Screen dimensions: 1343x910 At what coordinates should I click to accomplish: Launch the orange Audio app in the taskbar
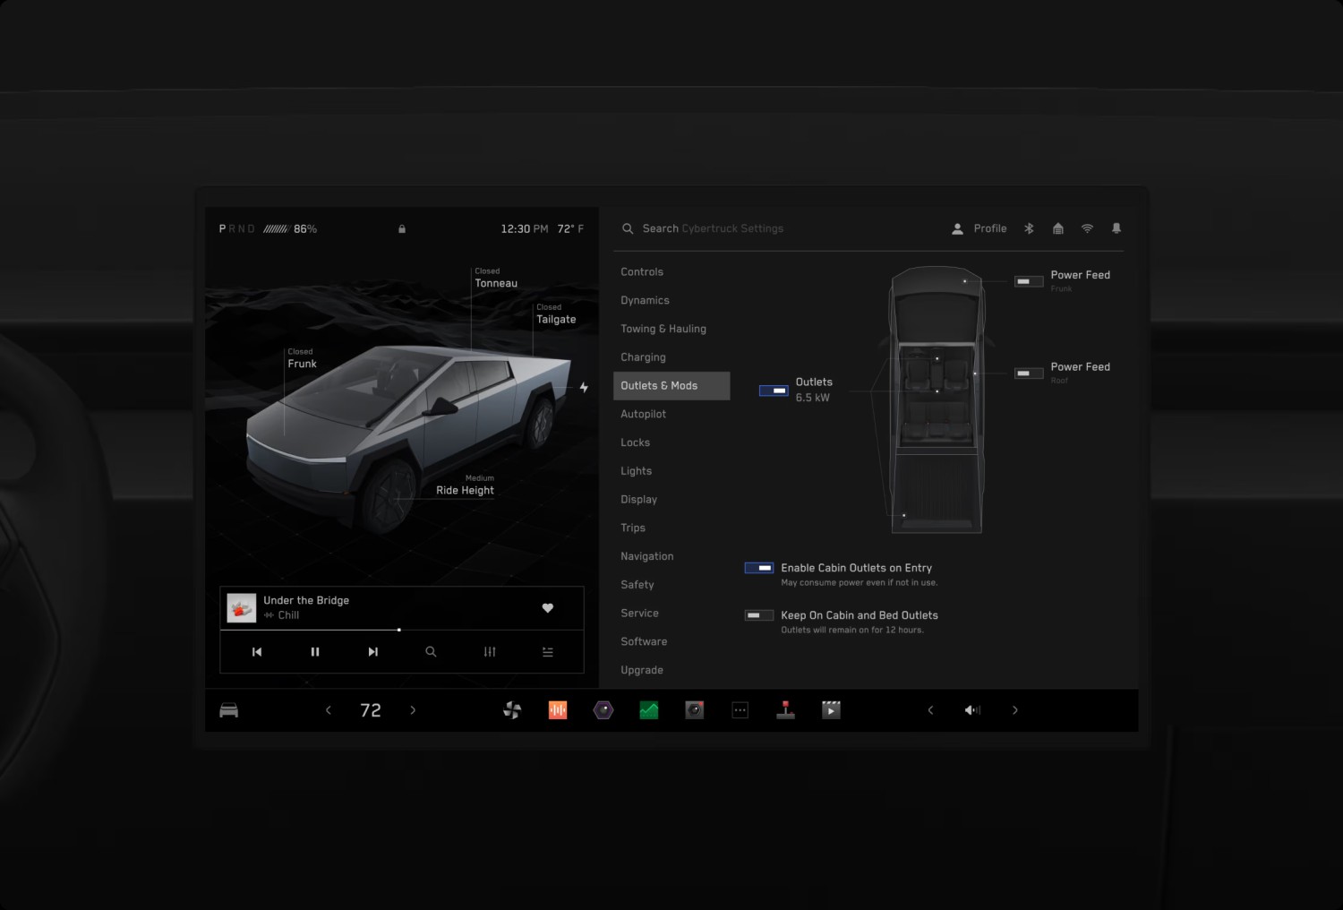point(557,709)
